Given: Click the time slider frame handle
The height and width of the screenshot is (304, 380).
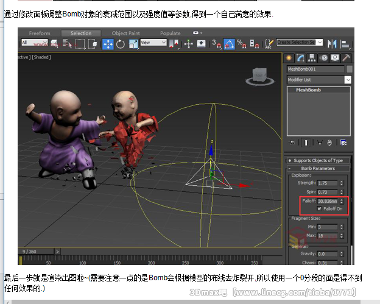Looking at the screenshot, I should click(x=21, y=260).
